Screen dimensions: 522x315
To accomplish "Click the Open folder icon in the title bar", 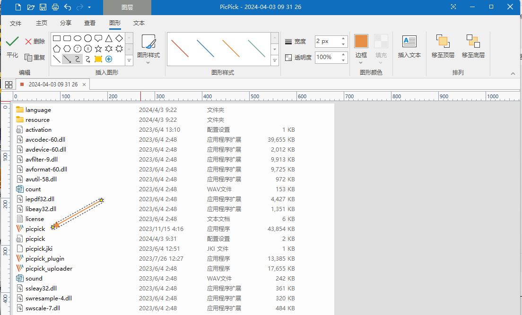I will click(x=31, y=7).
